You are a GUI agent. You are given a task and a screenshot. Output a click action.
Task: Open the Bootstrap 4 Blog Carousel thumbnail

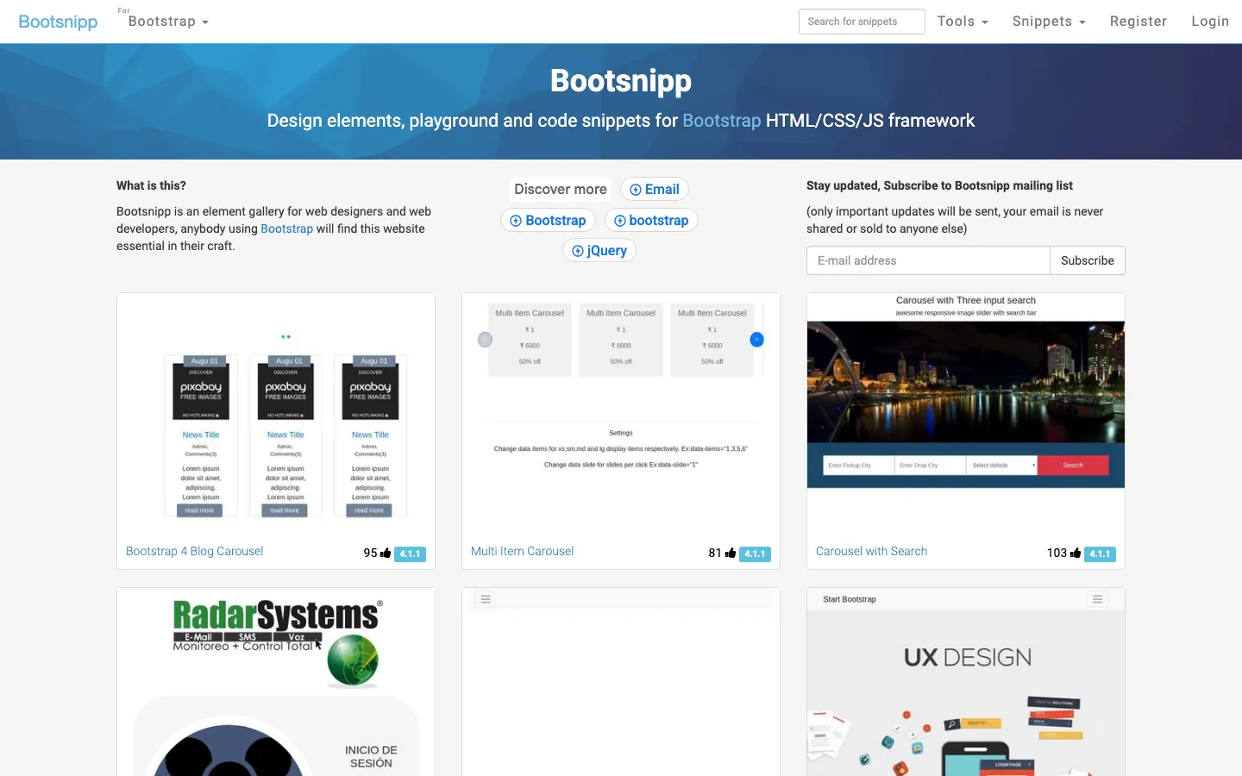click(x=276, y=414)
